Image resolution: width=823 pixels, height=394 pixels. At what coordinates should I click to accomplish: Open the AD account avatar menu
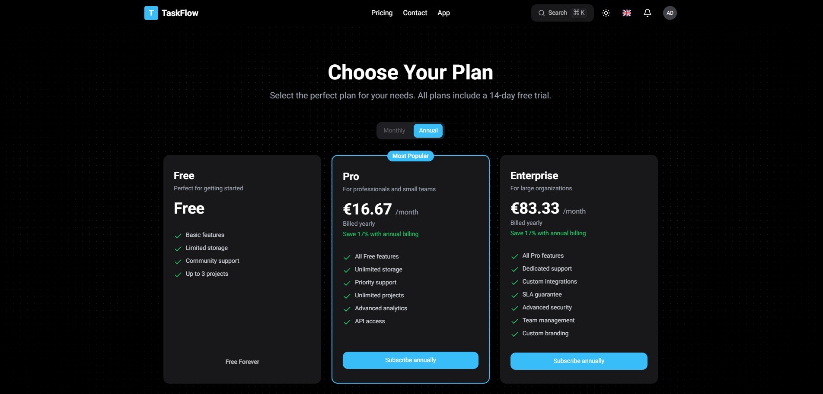[x=670, y=13]
